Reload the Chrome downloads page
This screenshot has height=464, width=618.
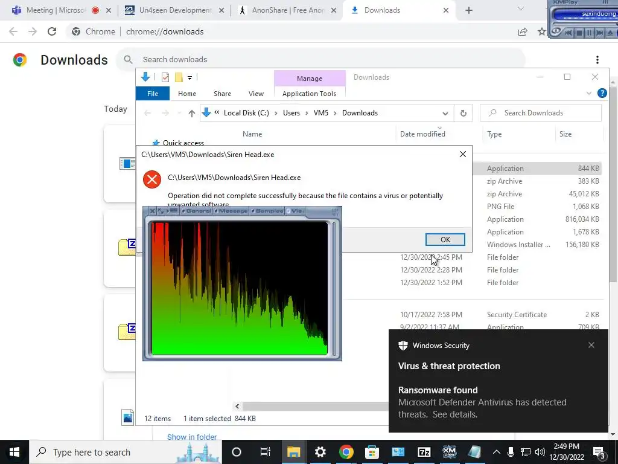(x=52, y=31)
